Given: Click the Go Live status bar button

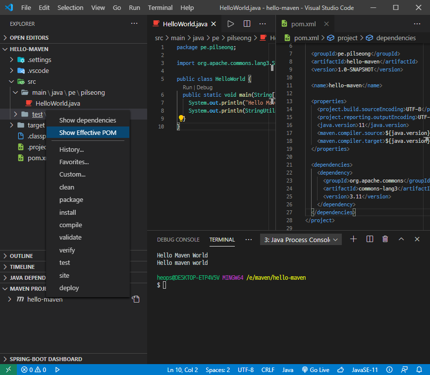Looking at the screenshot, I should pyautogui.click(x=316, y=370).
